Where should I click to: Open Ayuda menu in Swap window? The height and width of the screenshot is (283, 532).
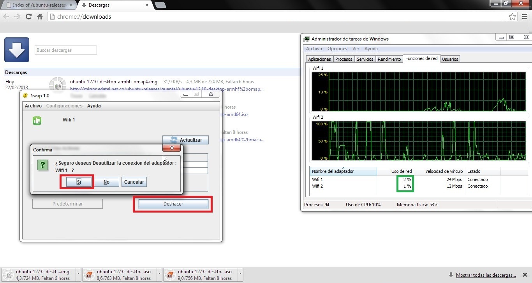(x=94, y=106)
